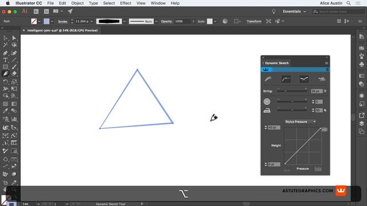
Task: Click the Recolor Artwork wheel icon
Action: pyautogui.click(x=225, y=21)
